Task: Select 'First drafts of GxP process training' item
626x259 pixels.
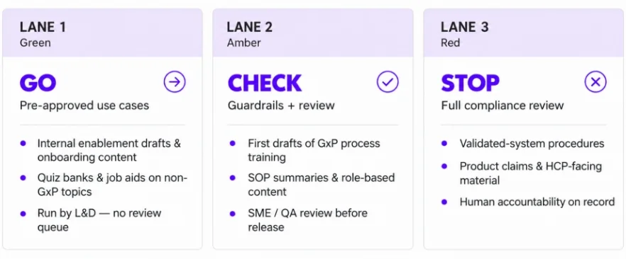Action: 314,150
